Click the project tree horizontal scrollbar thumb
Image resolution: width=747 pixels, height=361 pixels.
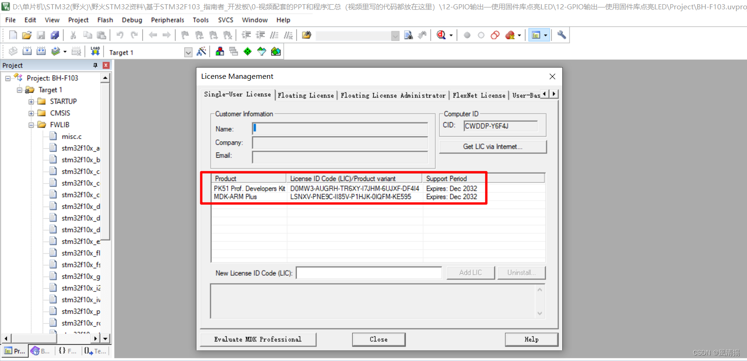pyautogui.click(x=34, y=339)
